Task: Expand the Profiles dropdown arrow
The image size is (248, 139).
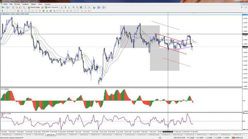Action: (9, 7)
